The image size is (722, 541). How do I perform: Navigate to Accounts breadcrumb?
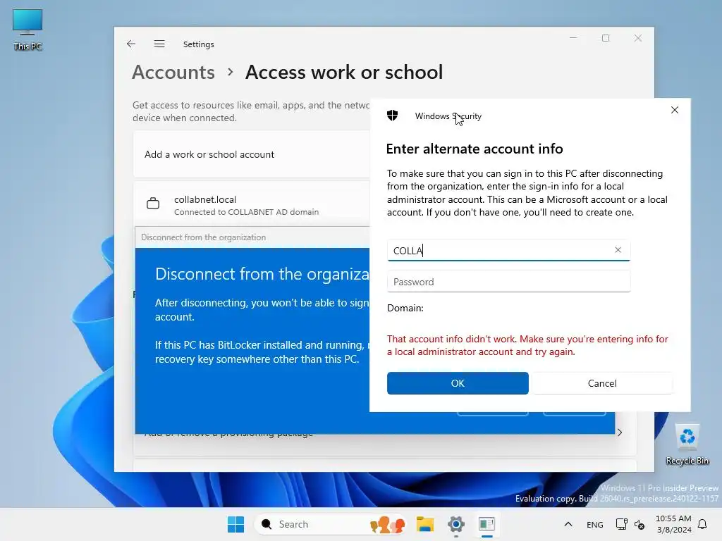click(173, 73)
